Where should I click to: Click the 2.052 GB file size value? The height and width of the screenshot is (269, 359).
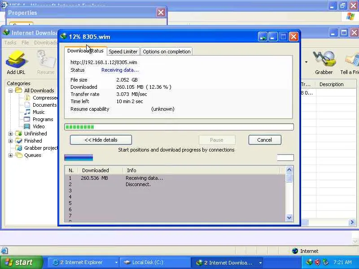pos(127,80)
